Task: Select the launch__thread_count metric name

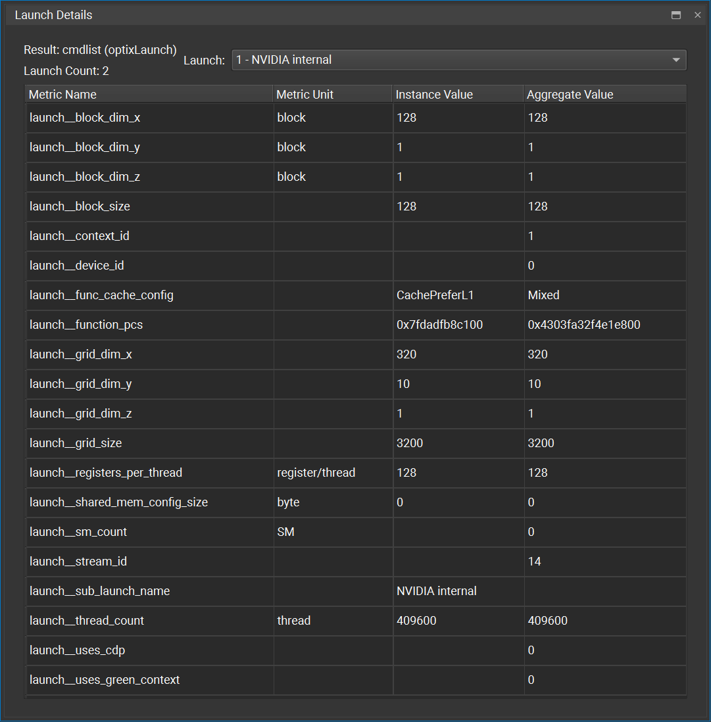Action: 87,621
